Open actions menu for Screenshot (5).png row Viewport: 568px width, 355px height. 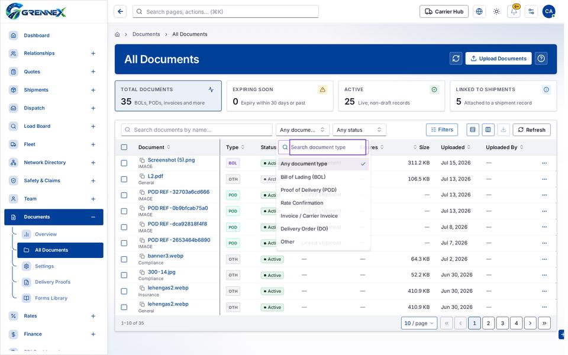point(544,163)
